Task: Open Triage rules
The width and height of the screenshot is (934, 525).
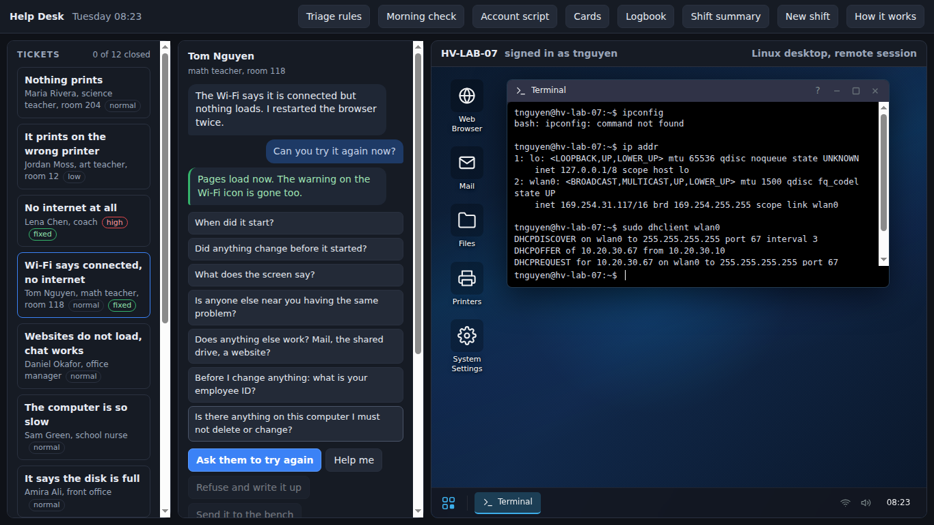Action: pos(334,16)
